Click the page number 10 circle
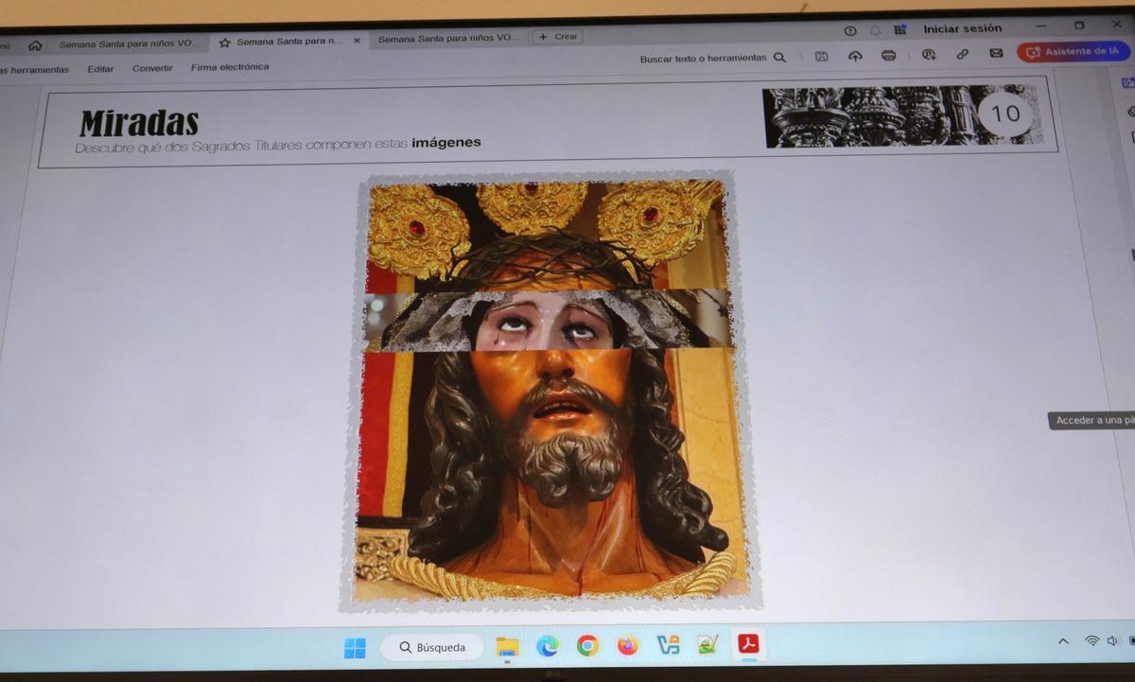The image size is (1135, 682). pos(1005,114)
